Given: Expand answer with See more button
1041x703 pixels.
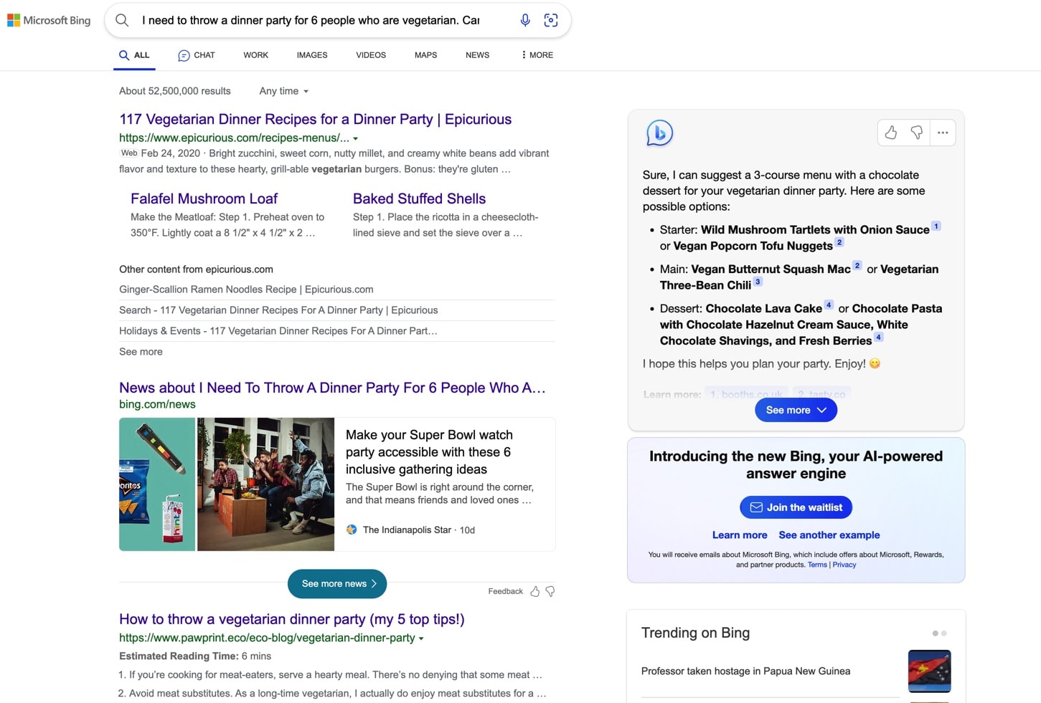Looking at the screenshot, I should coord(796,410).
